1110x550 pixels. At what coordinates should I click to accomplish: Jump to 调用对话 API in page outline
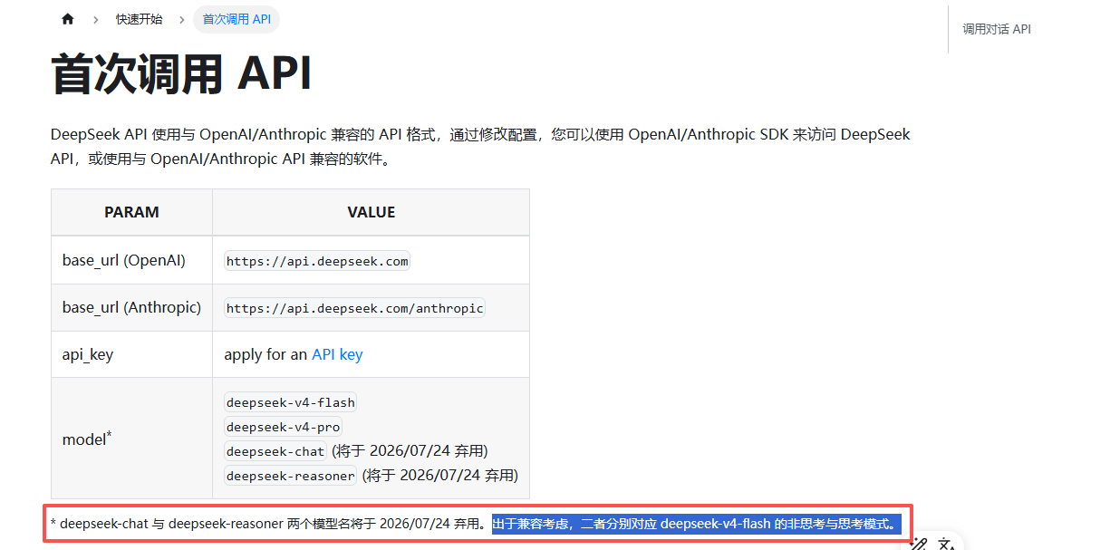tap(997, 29)
